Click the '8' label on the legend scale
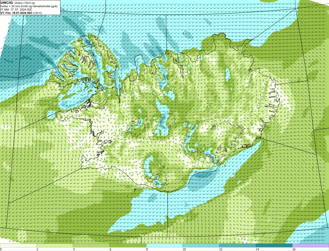Screen dimensions: 329x251 147,249
